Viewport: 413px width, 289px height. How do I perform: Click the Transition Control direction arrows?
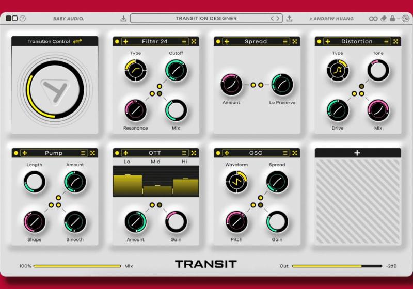coord(77,41)
